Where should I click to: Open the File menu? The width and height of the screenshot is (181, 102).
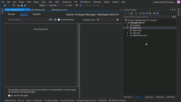3,2
